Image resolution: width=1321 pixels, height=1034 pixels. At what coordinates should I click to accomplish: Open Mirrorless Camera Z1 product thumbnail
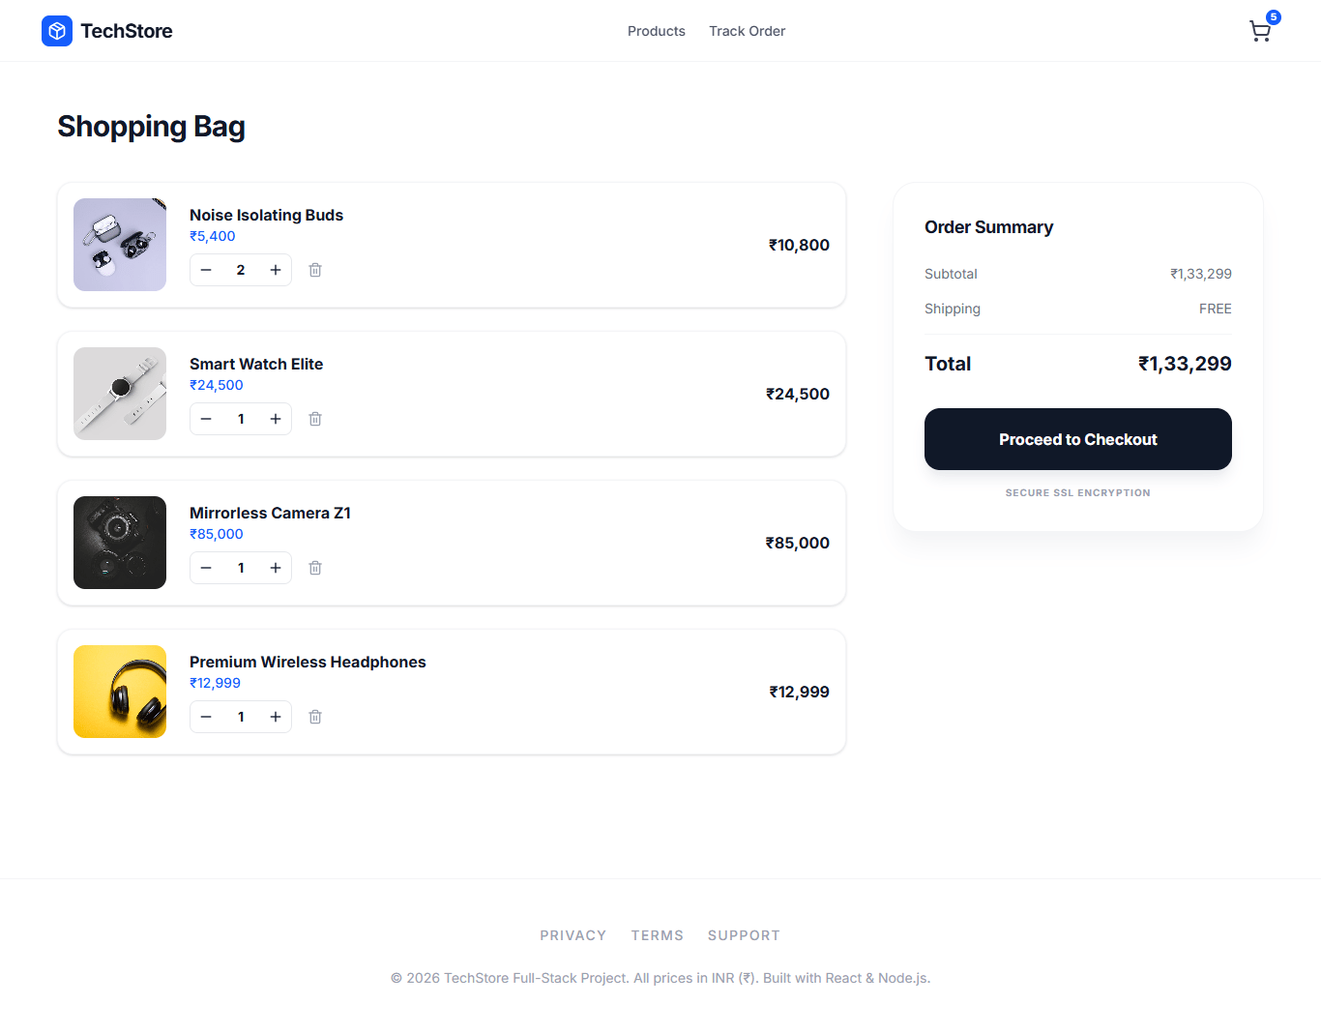120,543
